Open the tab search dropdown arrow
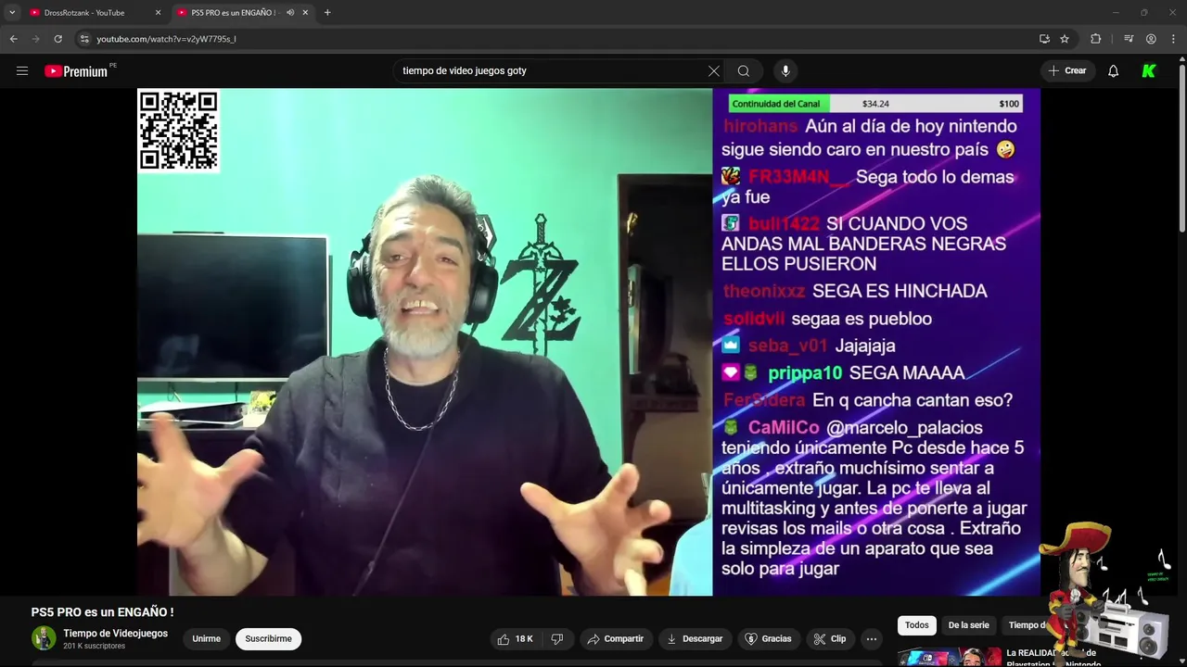 pyautogui.click(x=12, y=12)
